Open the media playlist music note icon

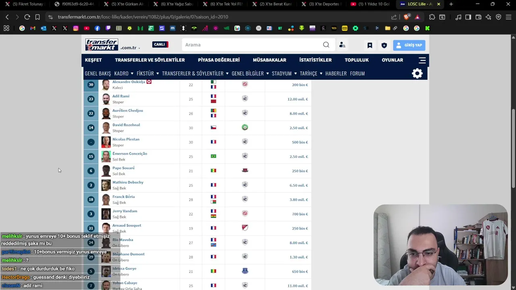pyautogui.click(x=458, y=17)
